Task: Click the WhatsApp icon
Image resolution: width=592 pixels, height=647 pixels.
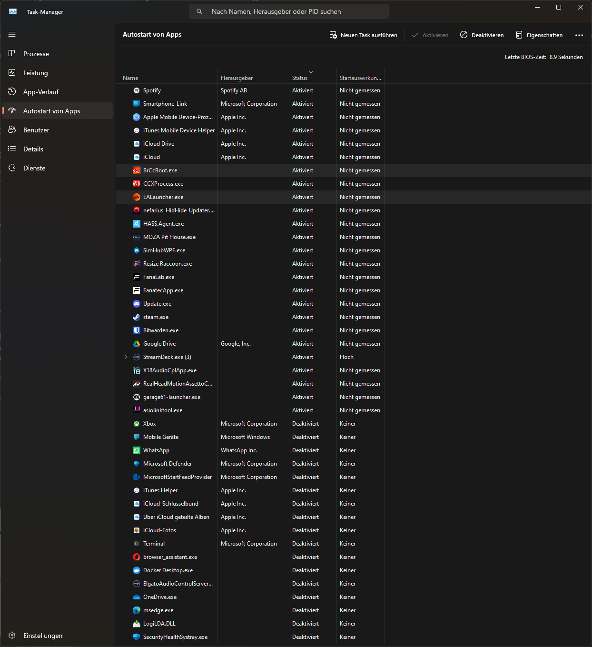Action: (x=137, y=450)
